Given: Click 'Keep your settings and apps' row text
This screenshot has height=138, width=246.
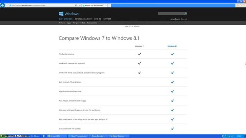Looking at the screenshot, I should click(x=80, y=110).
